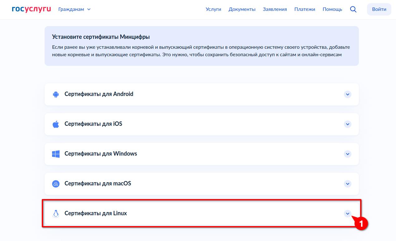396x241 pixels.
Task: Expand Сертификаты для macOS chevron
Action: [348, 184]
